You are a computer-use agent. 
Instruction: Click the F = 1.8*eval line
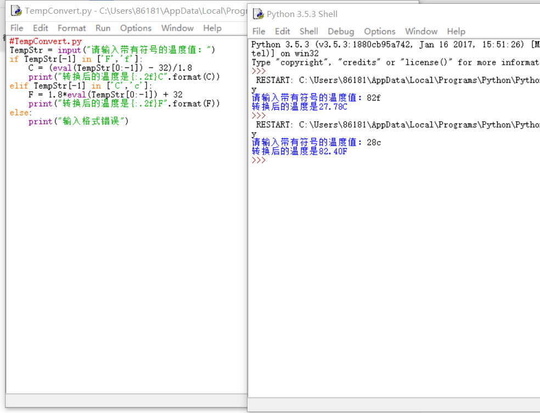(x=105, y=95)
